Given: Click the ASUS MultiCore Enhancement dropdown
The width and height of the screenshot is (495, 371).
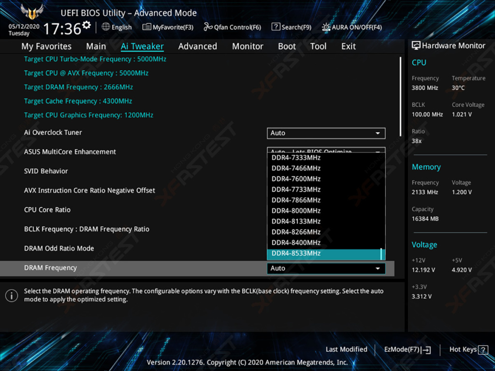Looking at the screenshot, I should click(326, 150).
